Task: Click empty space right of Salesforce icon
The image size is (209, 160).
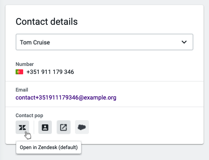Action: tap(140, 127)
